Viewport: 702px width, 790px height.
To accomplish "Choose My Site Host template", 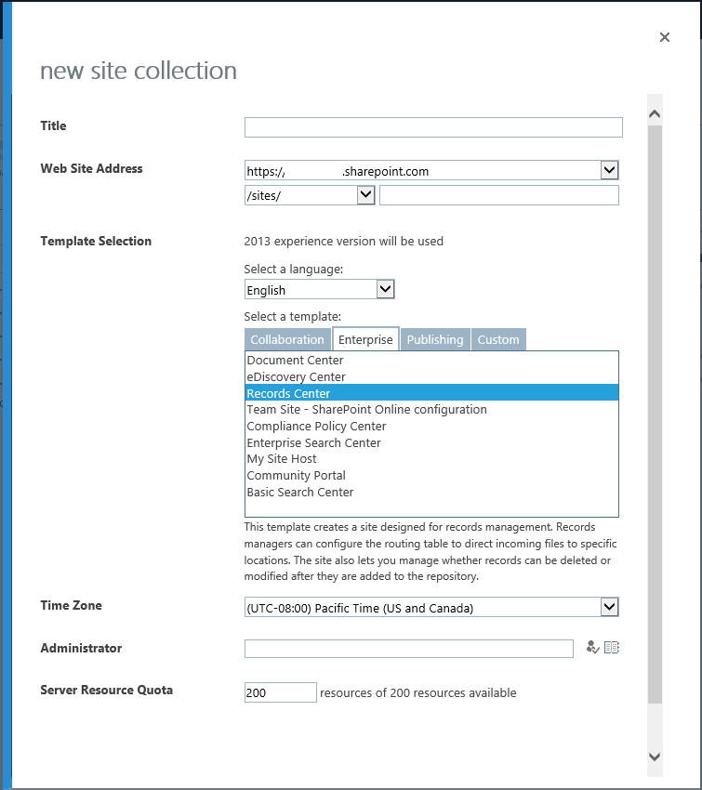I will (431, 459).
